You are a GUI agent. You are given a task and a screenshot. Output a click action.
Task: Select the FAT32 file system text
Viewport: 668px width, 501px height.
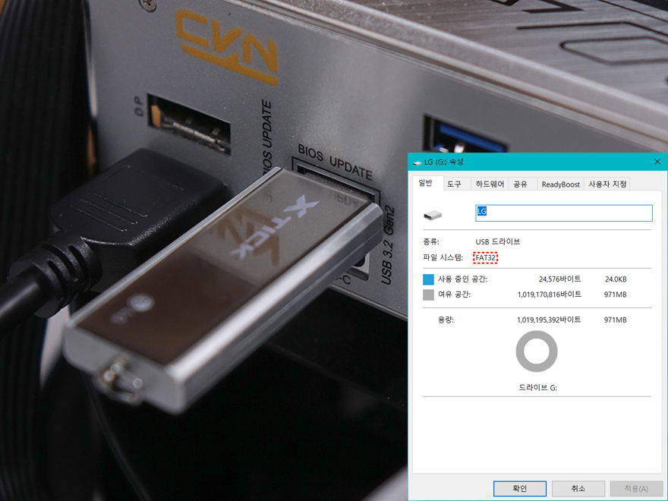[x=485, y=258]
